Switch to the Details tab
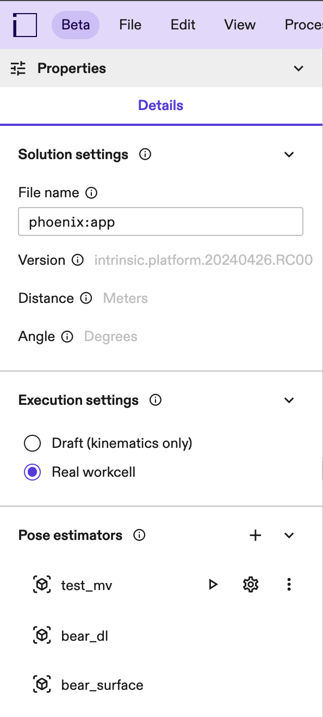 point(160,105)
